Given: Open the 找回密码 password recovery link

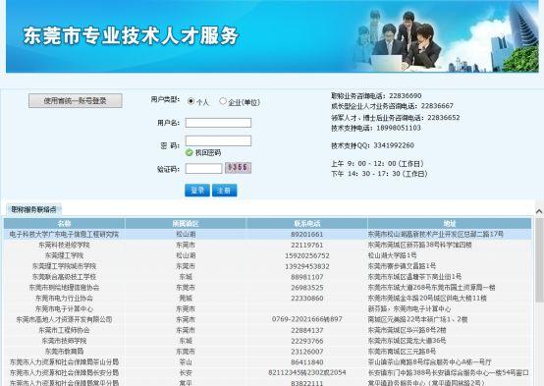Looking at the screenshot, I should click(x=208, y=153).
